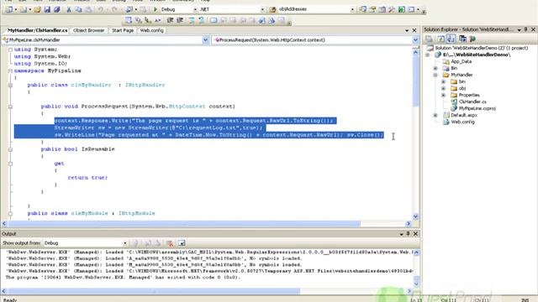This screenshot has height=302, width=538.
Task: Click the Cut scissors icon
Action: (x=69, y=9)
